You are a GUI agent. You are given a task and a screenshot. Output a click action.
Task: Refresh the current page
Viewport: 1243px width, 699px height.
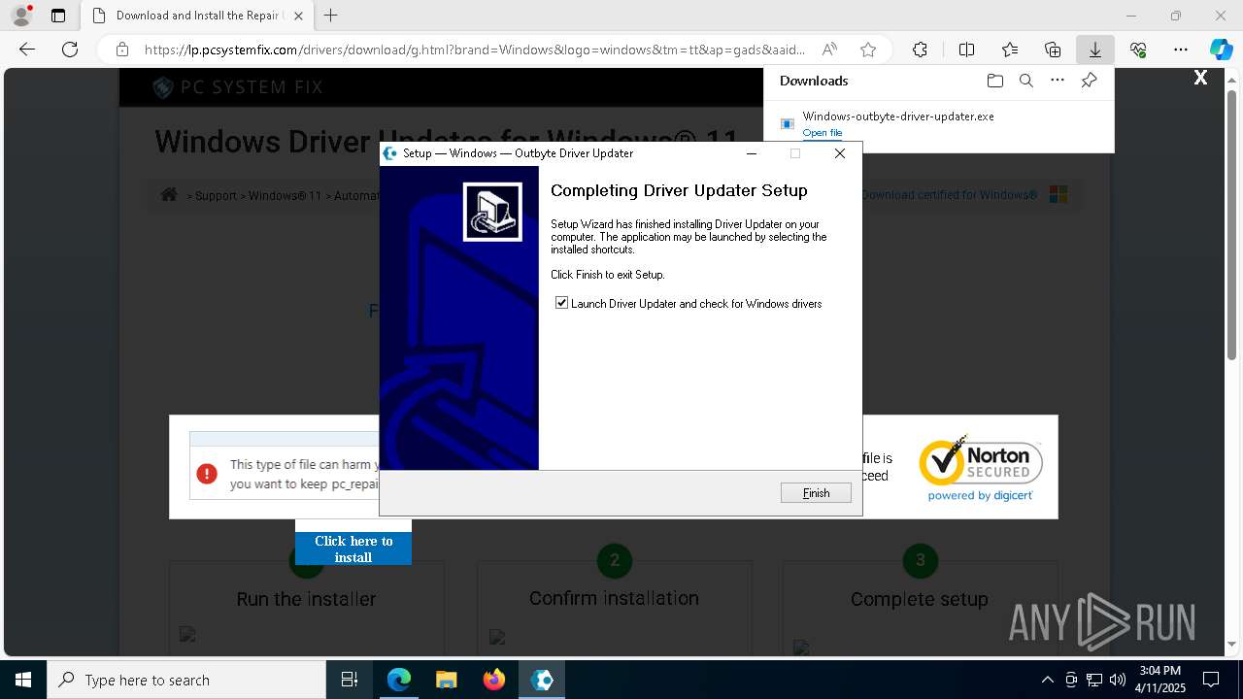coord(70,50)
